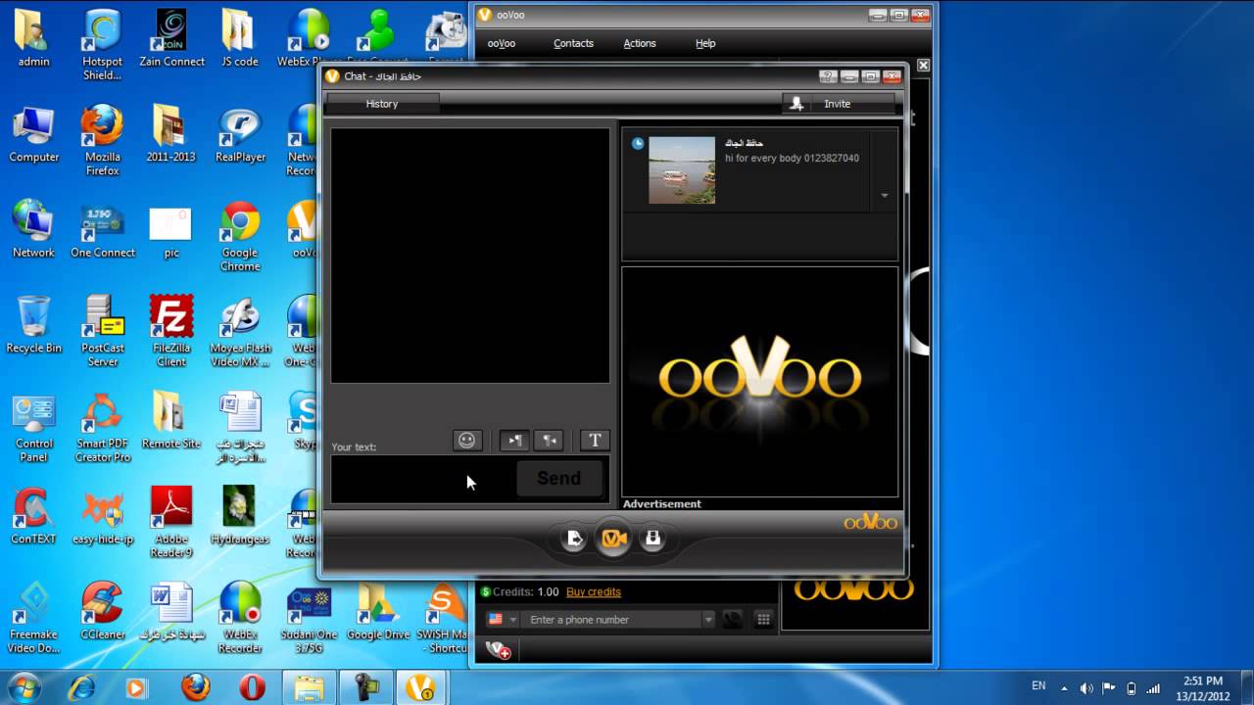The height and width of the screenshot is (705, 1254).
Task: Select the 2011-2013 folder on desktop
Action: point(171,135)
